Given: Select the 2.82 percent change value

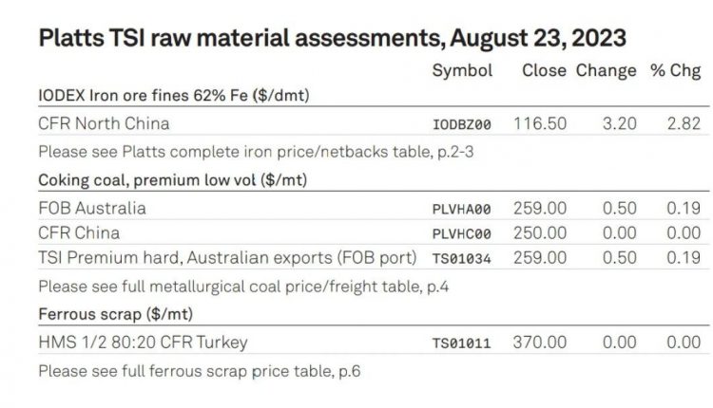Looking at the screenshot, I should [x=684, y=123].
